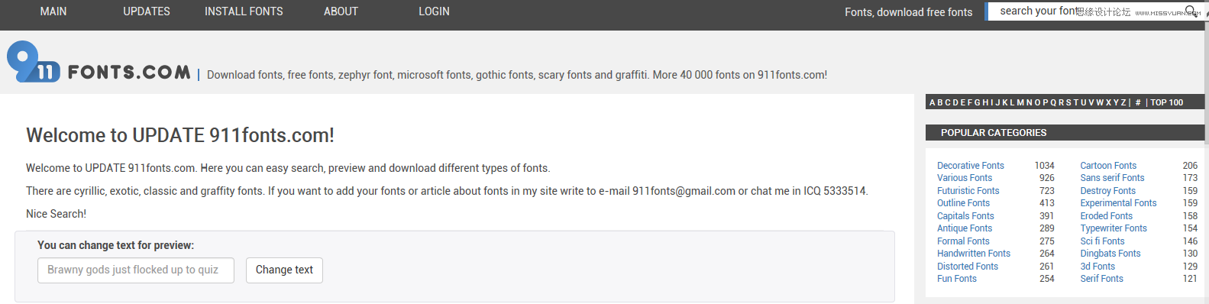The width and height of the screenshot is (1209, 304).
Task: Open the 3d Fonts category
Action: (1097, 267)
